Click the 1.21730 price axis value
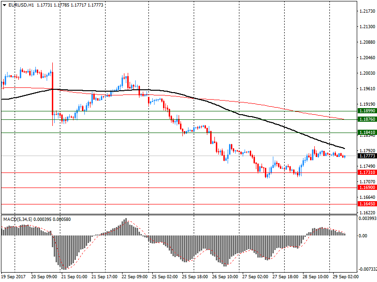377x282 pixels. [367, 11]
